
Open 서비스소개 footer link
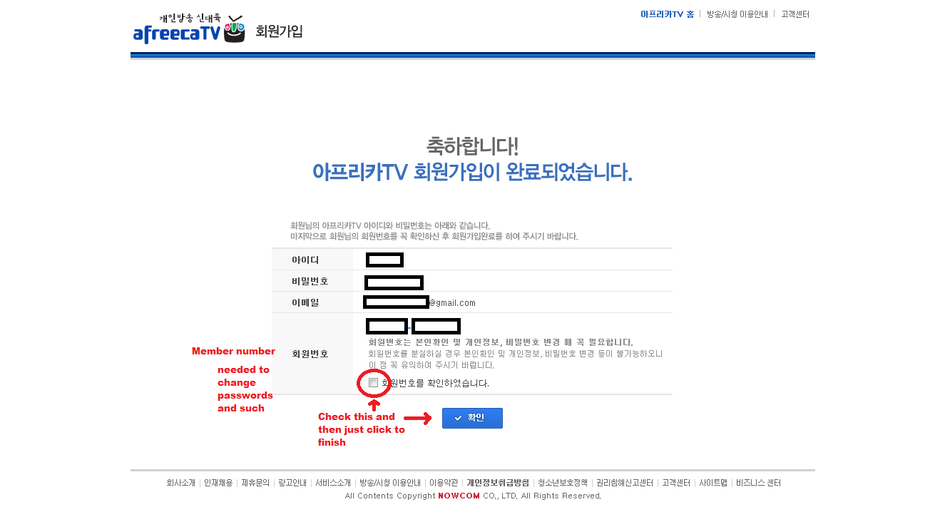[x=333, y=483]
